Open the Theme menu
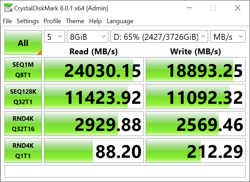The width and height of the screenshot is (250, 182). (75, 21)
